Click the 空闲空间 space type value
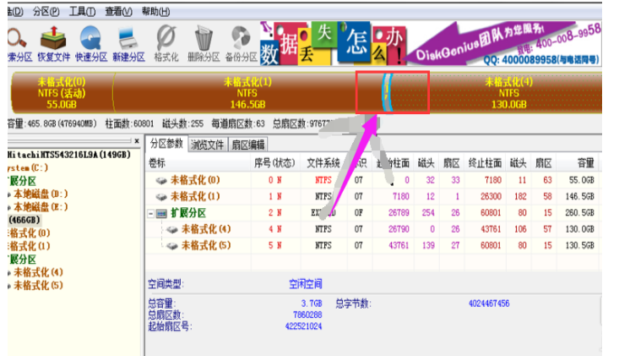 306,284
